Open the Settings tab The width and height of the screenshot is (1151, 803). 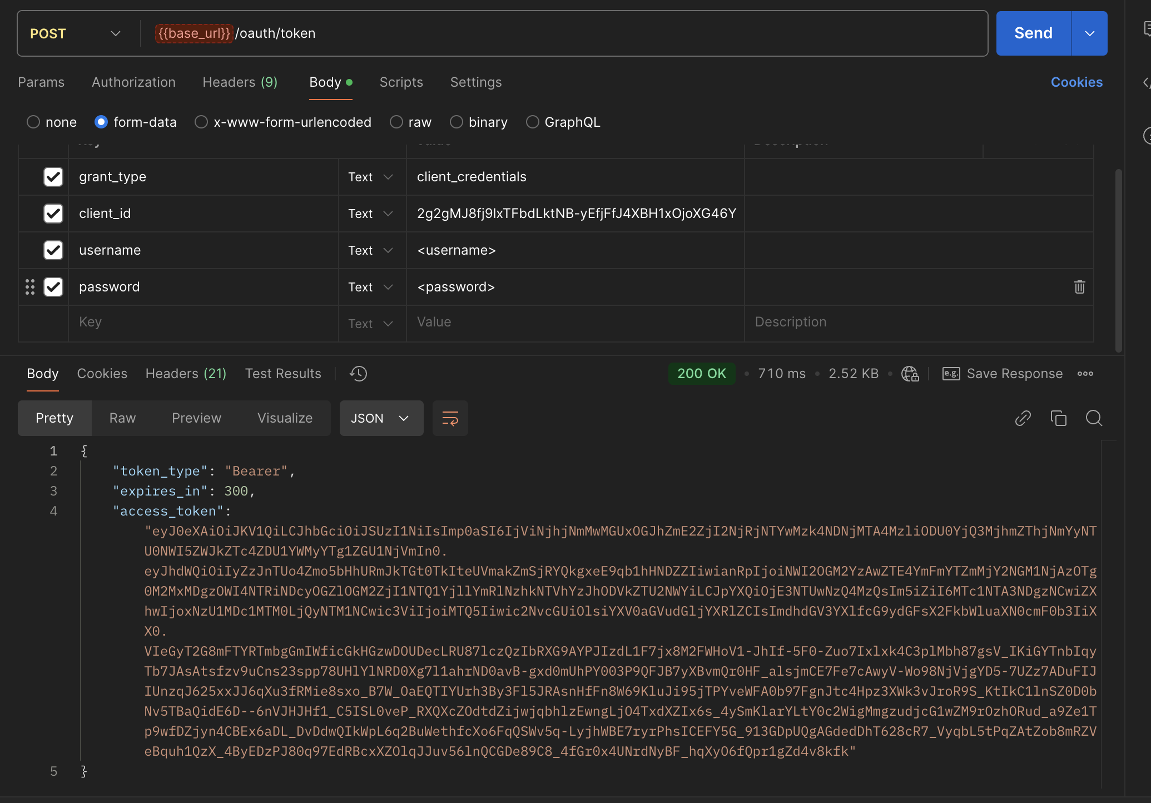[x=476, y=82]
